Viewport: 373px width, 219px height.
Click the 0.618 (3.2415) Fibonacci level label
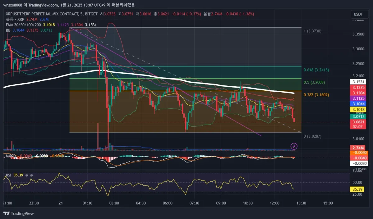point(316,70)
